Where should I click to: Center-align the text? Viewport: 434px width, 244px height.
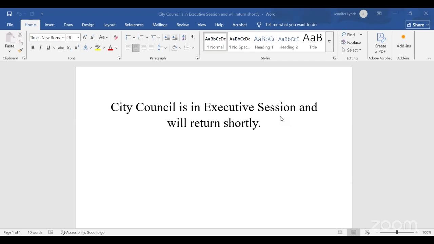[136, 48]
